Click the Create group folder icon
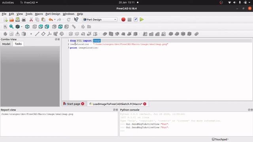The height and width of the screenshot is (142, 253). [89, 27]
